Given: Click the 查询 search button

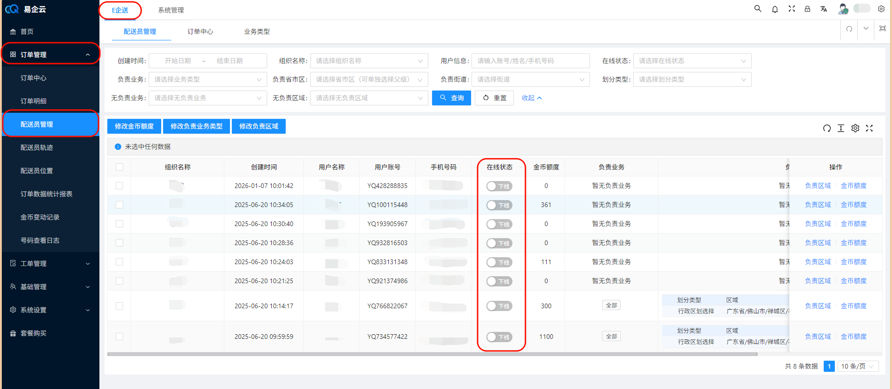Looking at the screenshot, I should (x=451, y=98).
